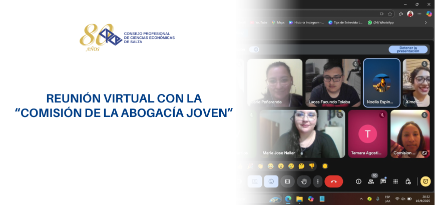Select Lucas Facundo Tolaba's video tile

tap(333, 82)
